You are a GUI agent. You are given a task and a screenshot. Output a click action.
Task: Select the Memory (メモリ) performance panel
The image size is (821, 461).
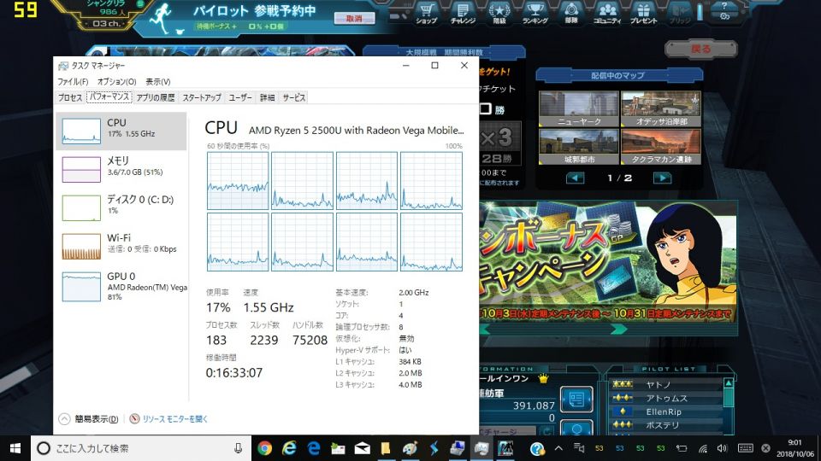coord(120,166)
